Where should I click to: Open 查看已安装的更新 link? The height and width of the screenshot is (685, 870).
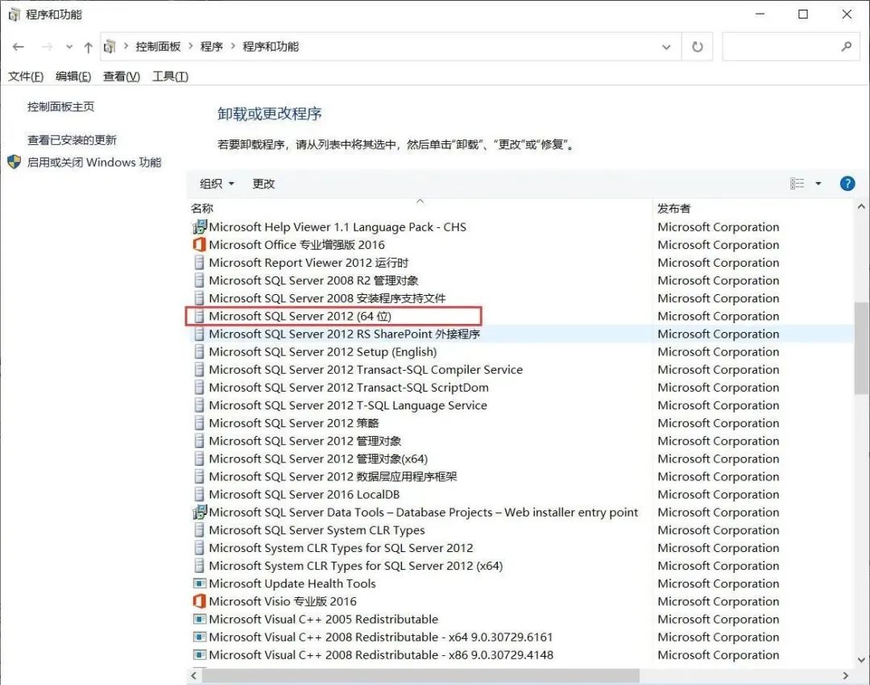click(x=72, y=139)
